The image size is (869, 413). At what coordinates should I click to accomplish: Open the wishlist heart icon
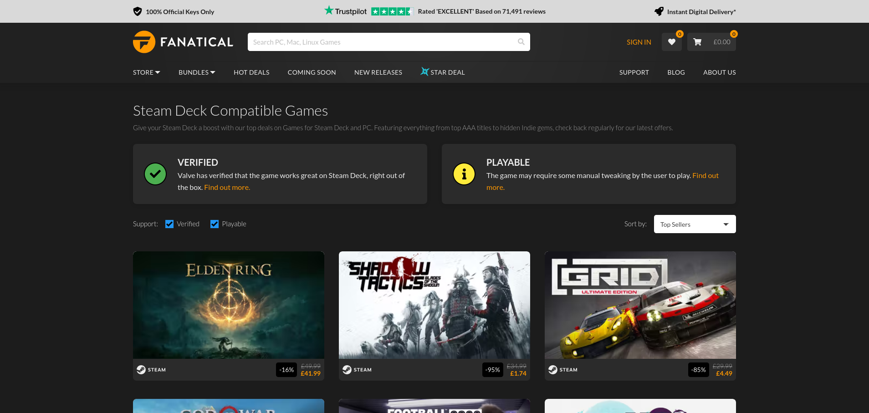[671, 42]
